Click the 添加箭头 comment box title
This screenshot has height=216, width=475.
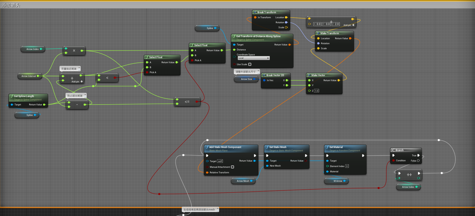pos(11,5)
